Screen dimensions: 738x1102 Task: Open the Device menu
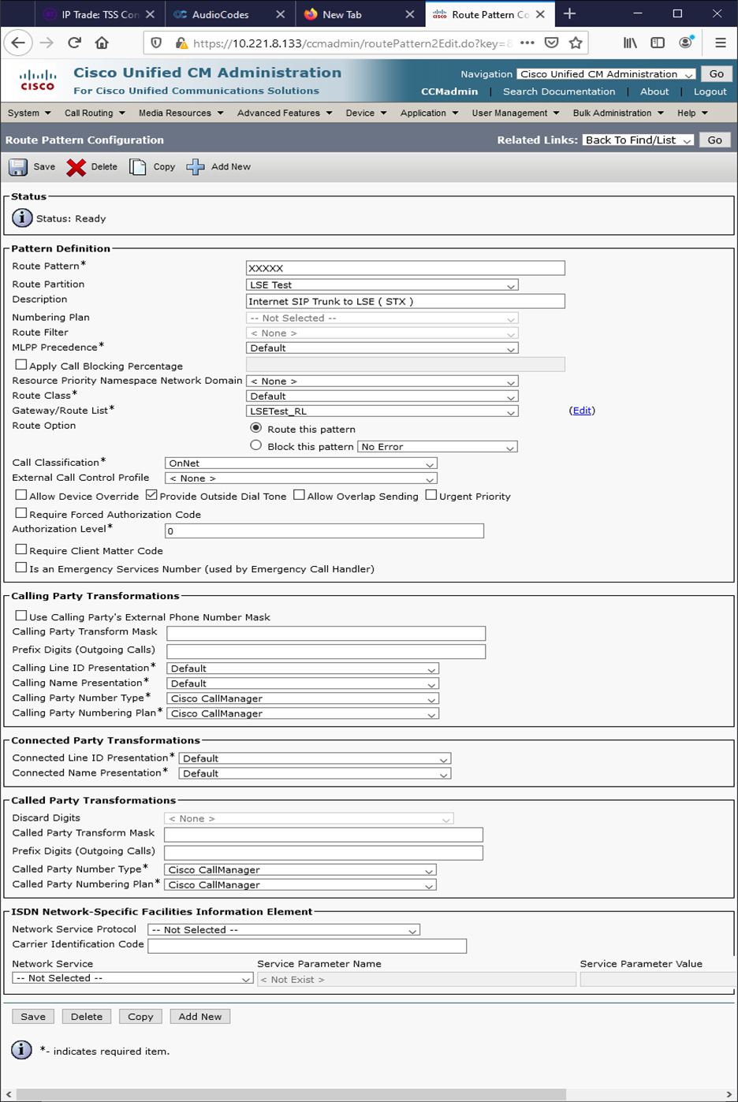pos(366,114)
